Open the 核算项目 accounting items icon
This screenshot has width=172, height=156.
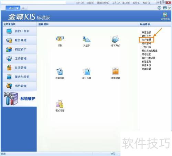tap(60, 72)
